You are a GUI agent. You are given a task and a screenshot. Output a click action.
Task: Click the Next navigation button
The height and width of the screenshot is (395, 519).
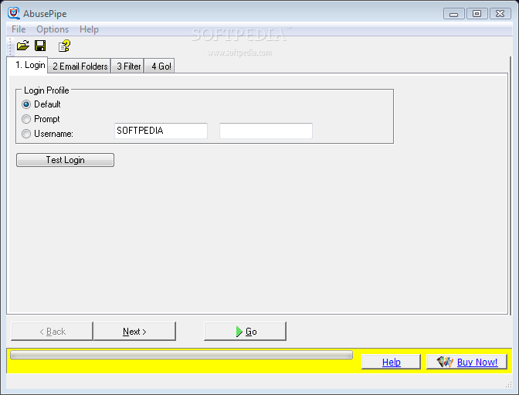[134, 331]
